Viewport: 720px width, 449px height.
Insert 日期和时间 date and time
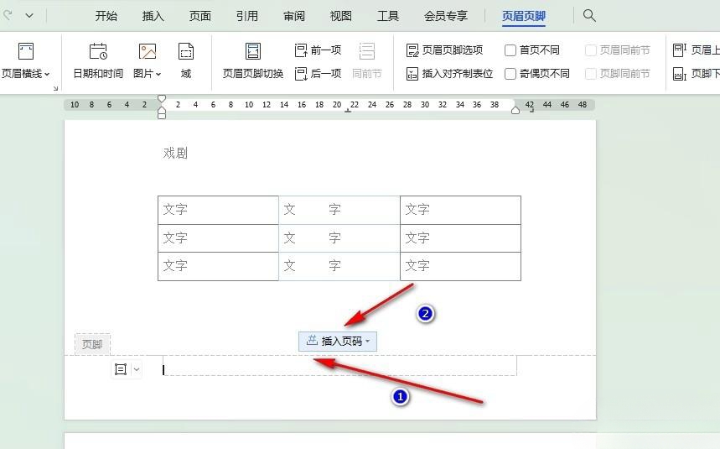pyautogui.click(x=98, y=60)
